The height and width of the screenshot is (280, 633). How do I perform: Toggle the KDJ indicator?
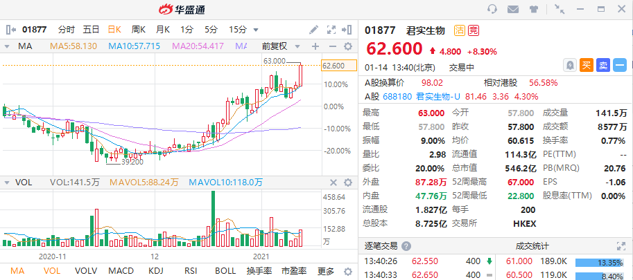tap(156, 271)
